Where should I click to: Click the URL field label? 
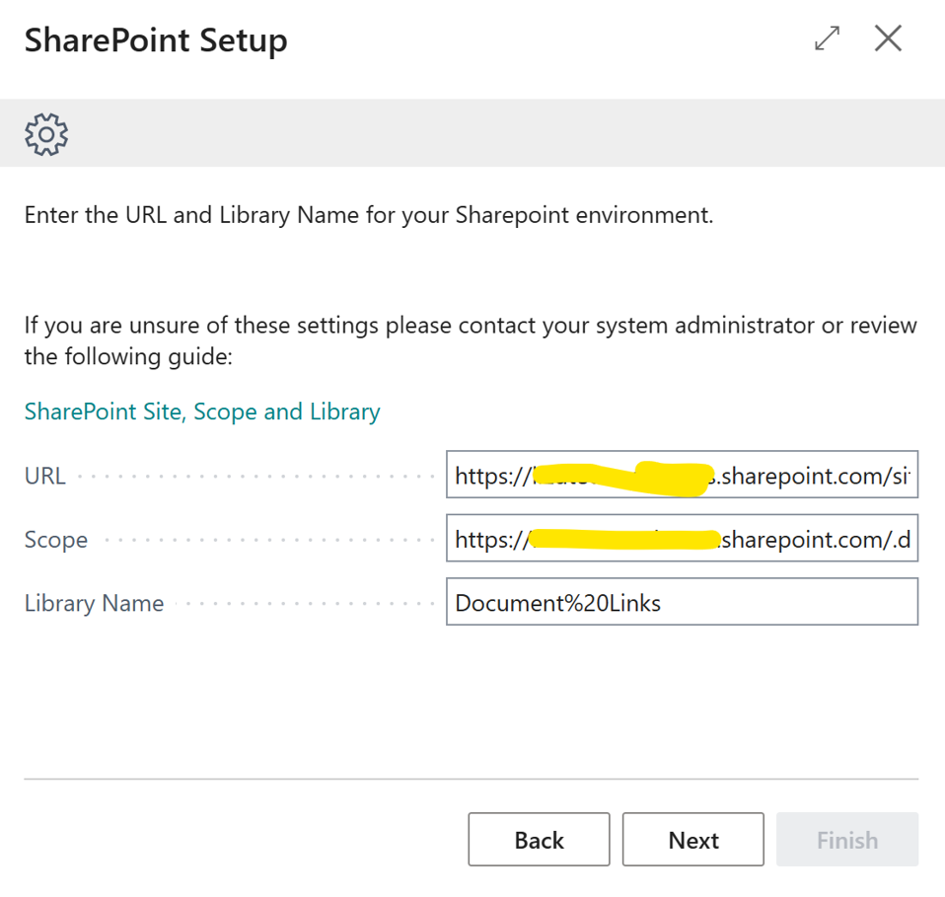point(45,476)
